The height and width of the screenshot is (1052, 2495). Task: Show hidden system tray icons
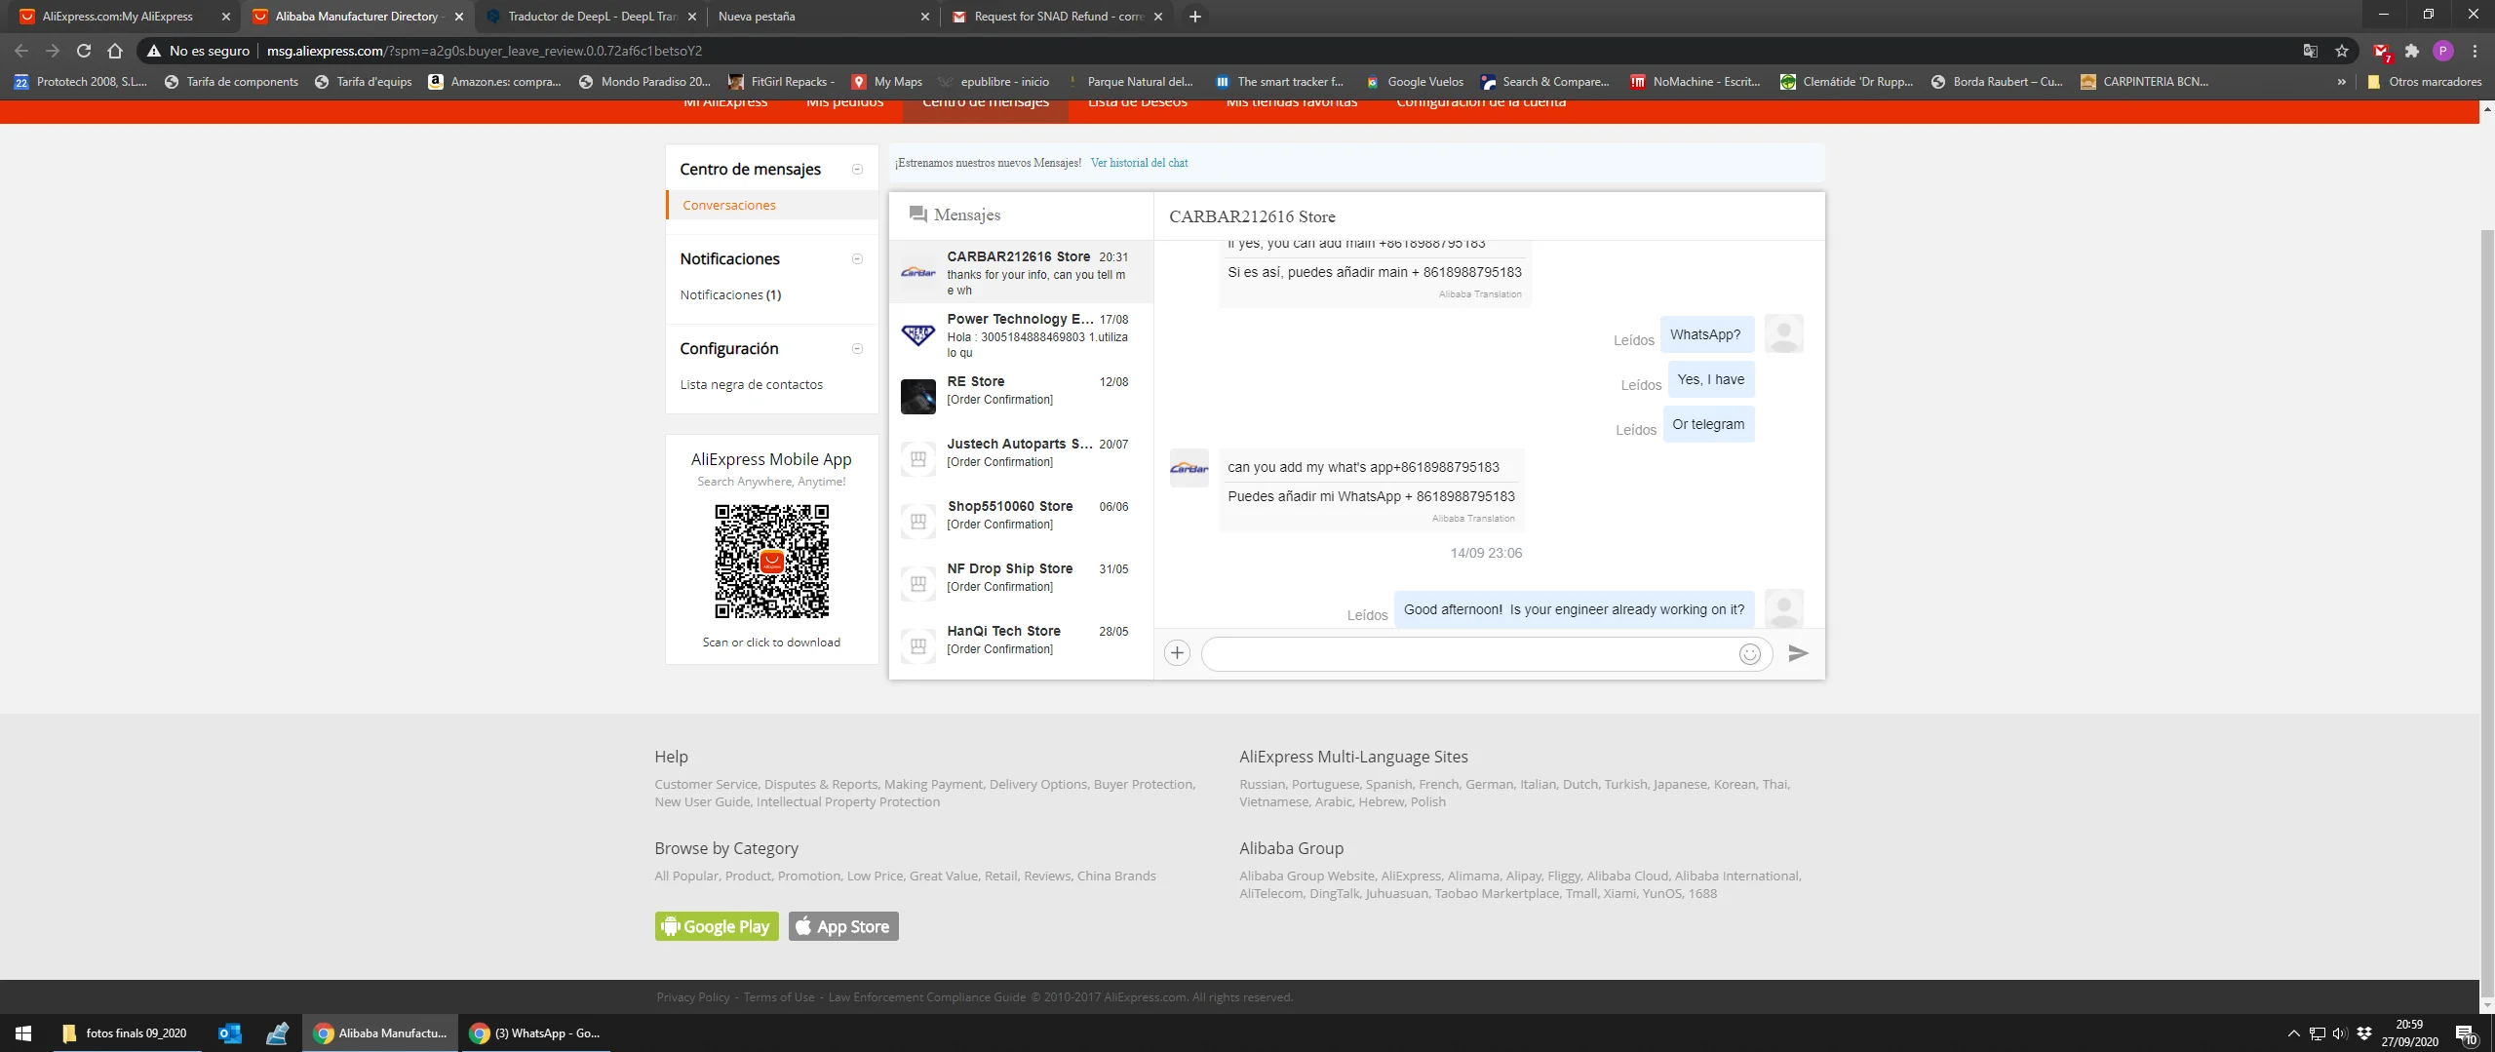coord(2293,1033)
